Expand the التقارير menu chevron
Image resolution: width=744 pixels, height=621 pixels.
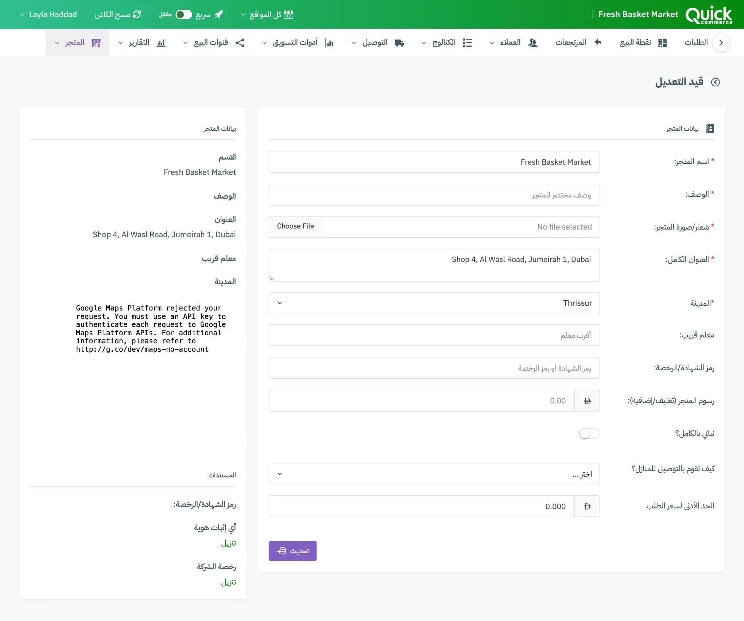coord(120,43)
